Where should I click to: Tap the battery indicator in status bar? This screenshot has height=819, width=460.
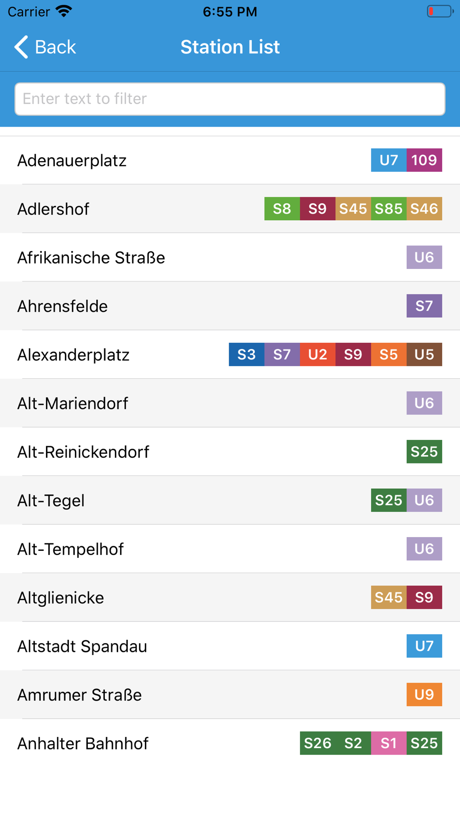440,11
